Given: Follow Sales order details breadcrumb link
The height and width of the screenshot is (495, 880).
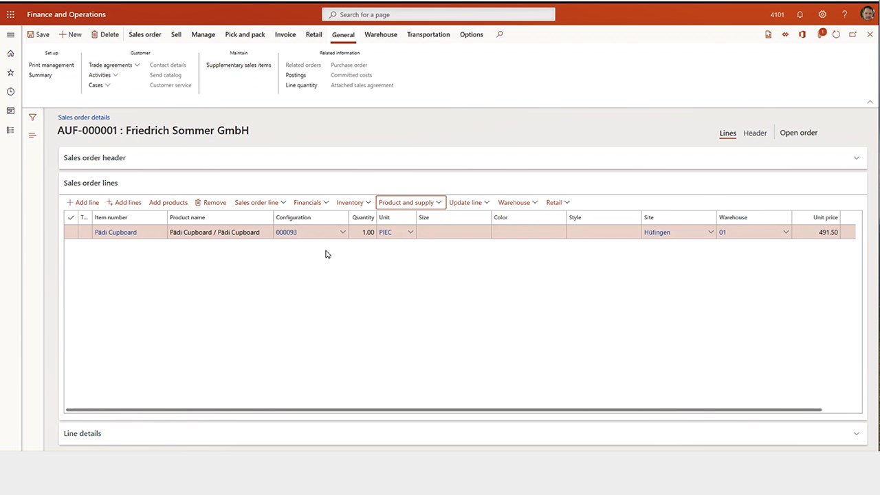Looking at the screenshot, I should (x=84, y=118).
